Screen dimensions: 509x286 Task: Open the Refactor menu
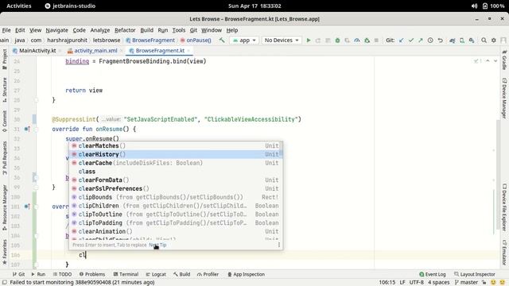125,30
